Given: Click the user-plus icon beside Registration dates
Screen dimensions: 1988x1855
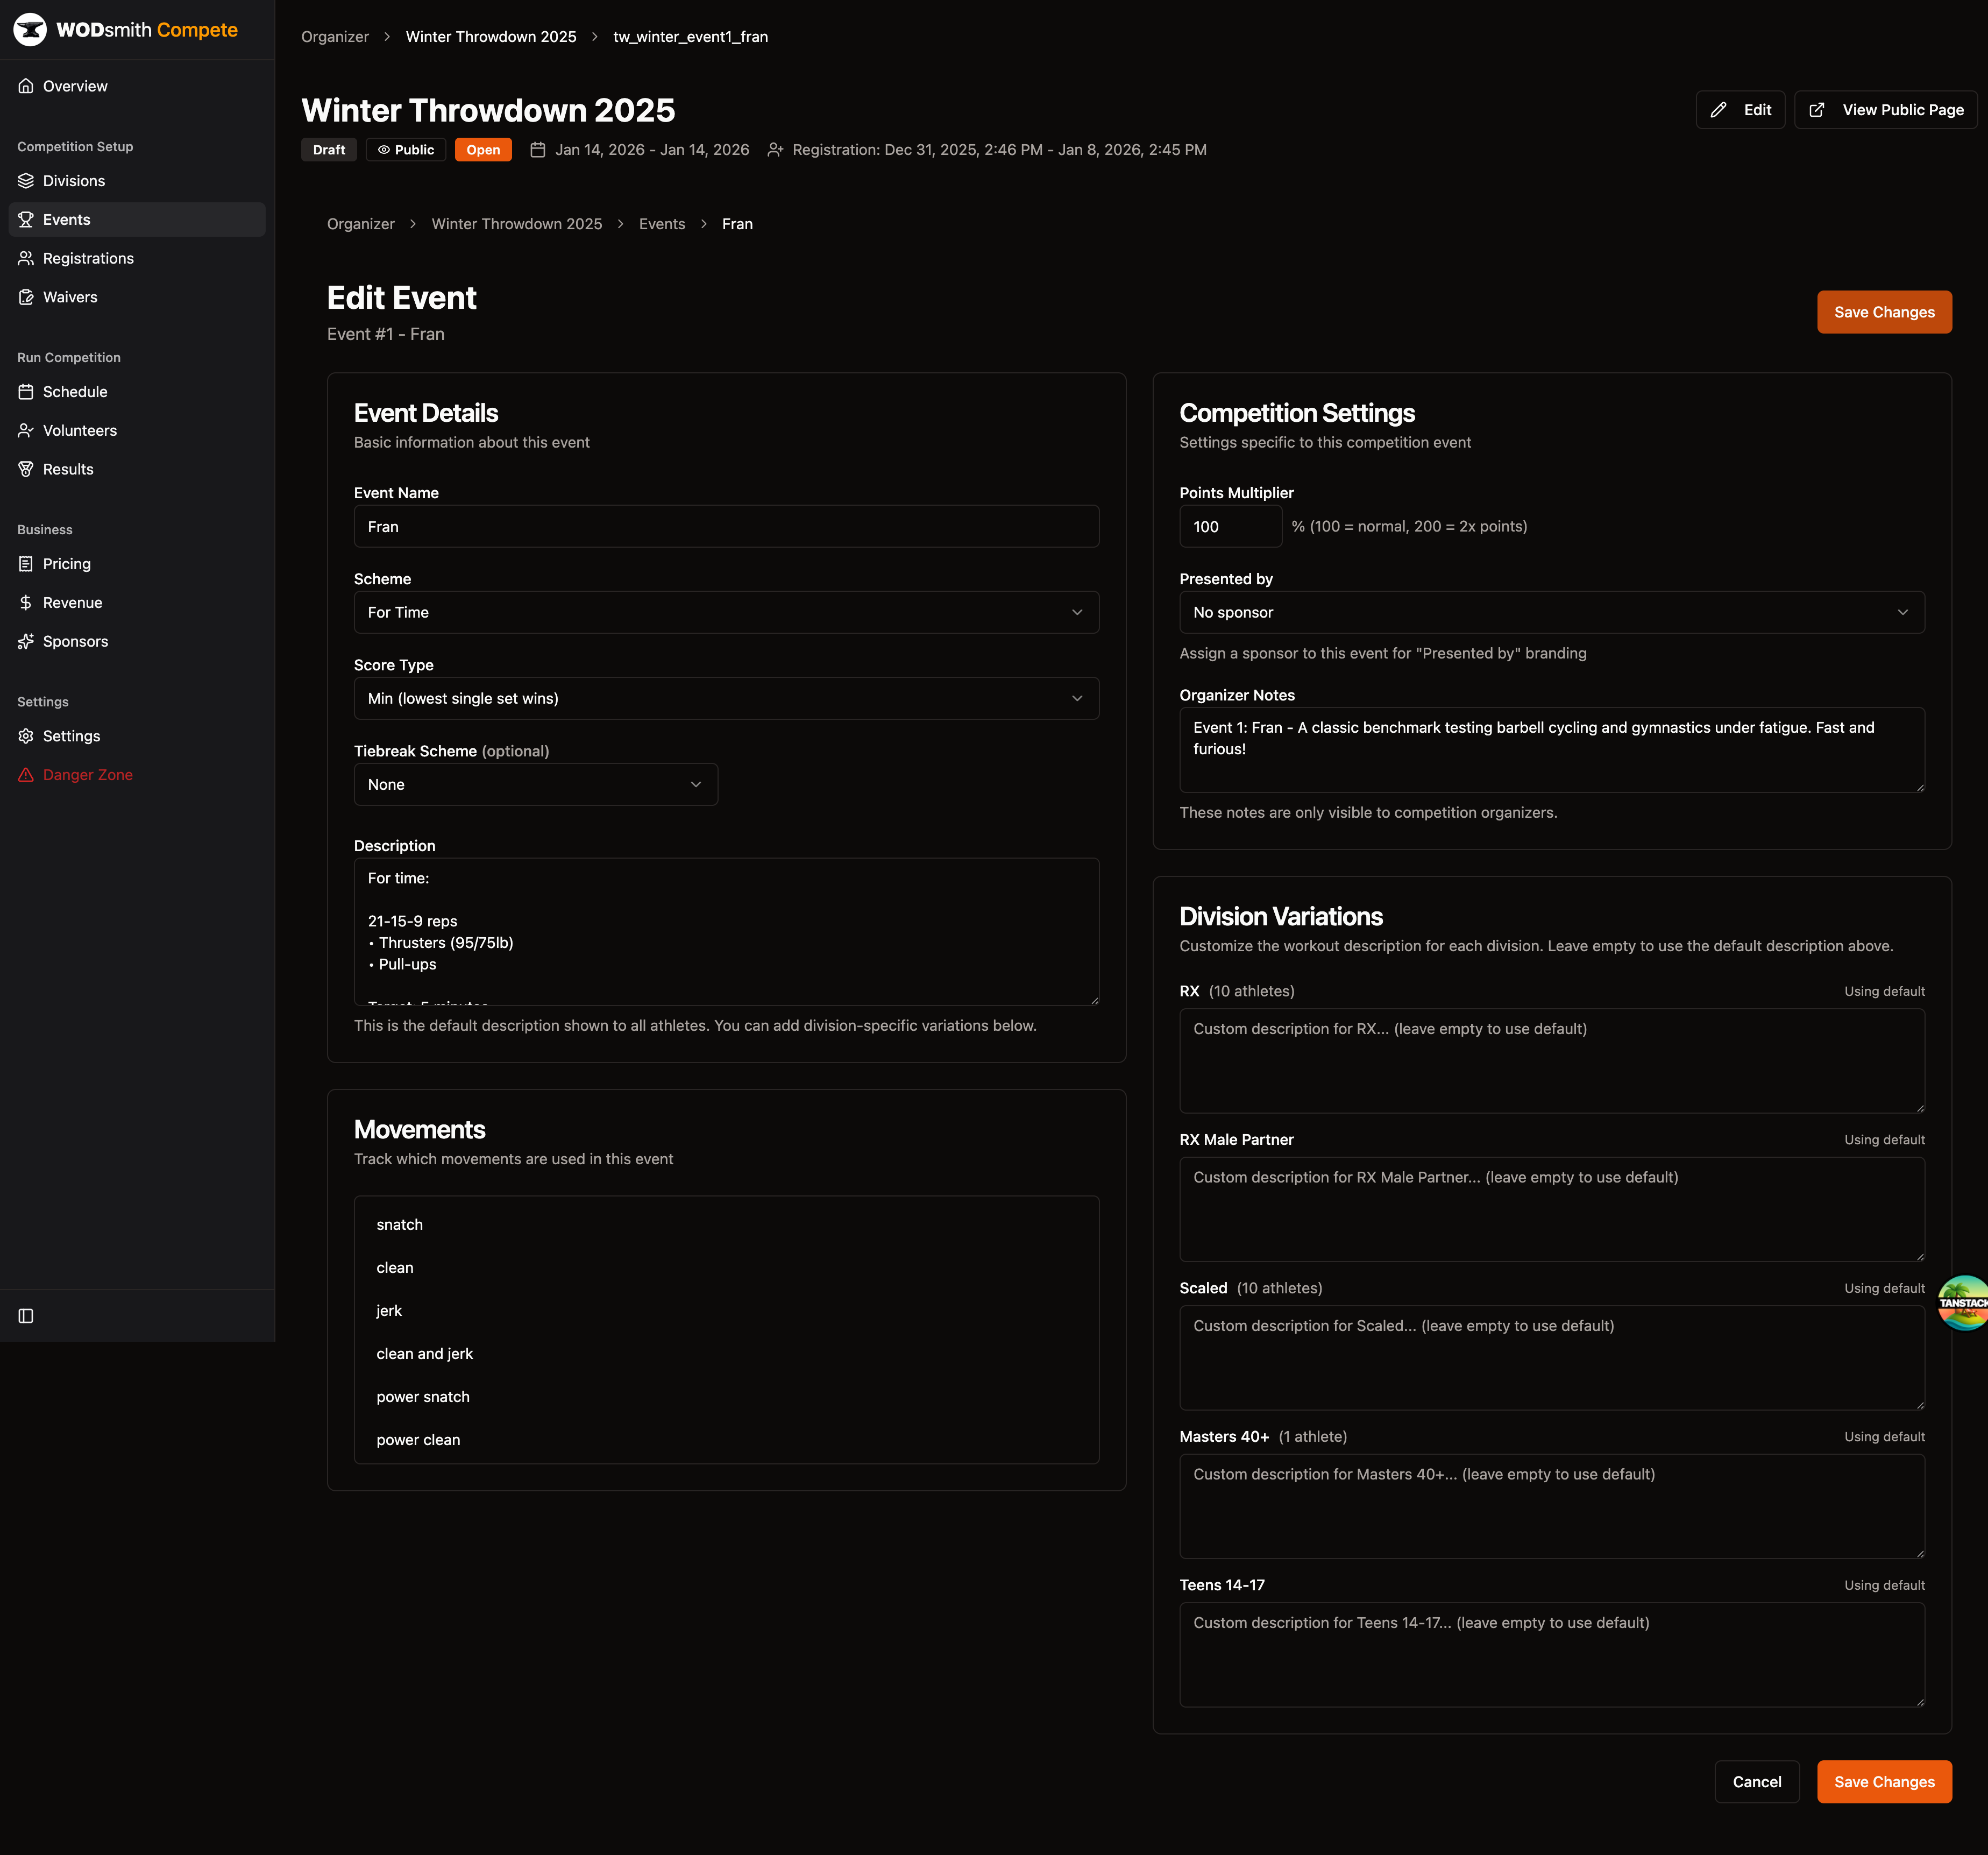Looking at the screenshot, I should point(775,150).
